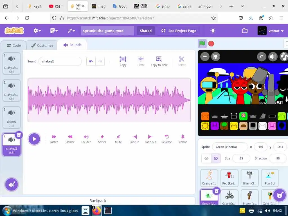Screen dimensions: 288x216
Task: Click the sprite Size field
Action: pyautogui.click(x=241, y=158)
